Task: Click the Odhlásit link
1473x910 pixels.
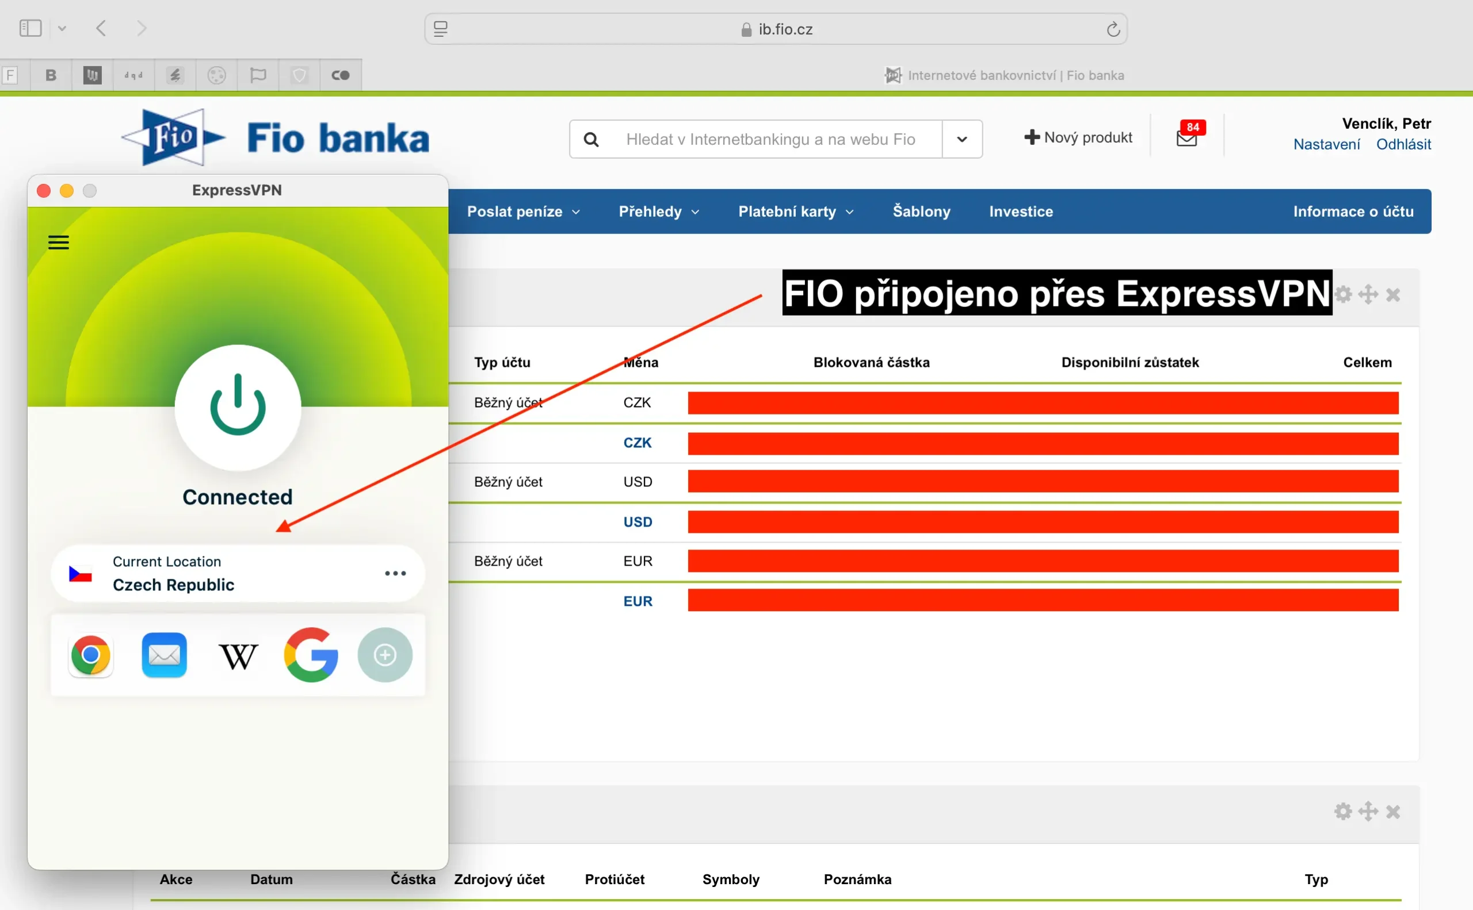Action: [x=1403, y=144]
